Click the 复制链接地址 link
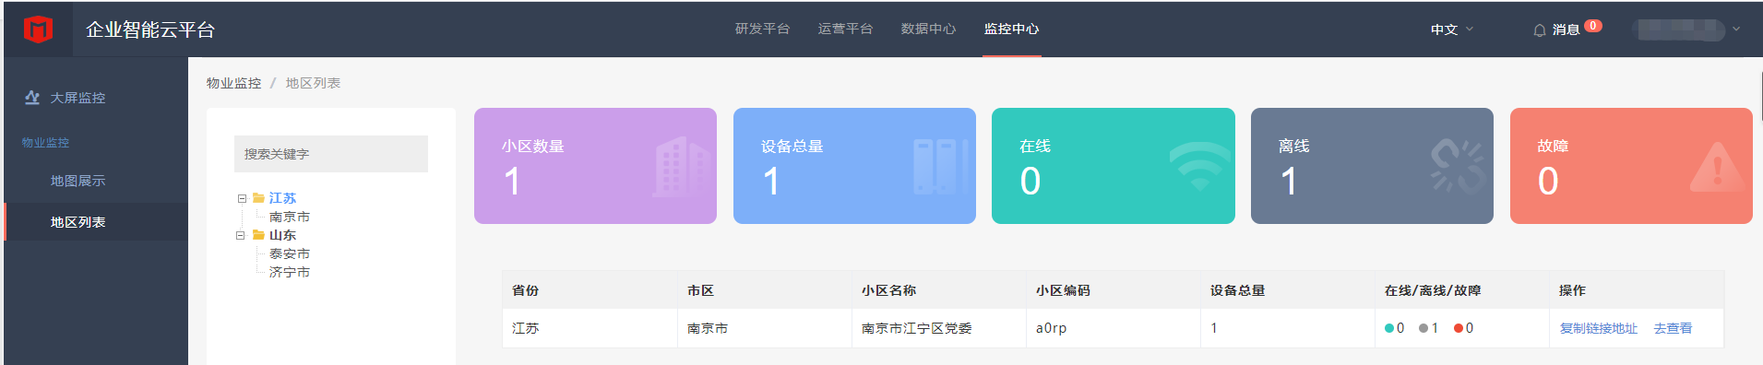Viewport: 1763px width, 365px height. click(x=1598, y=328)
